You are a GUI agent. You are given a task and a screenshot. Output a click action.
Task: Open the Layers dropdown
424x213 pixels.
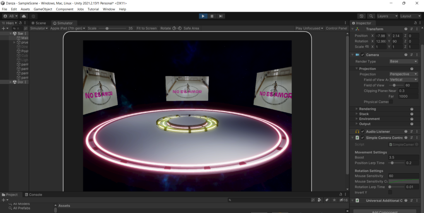(x=387, y=16)
